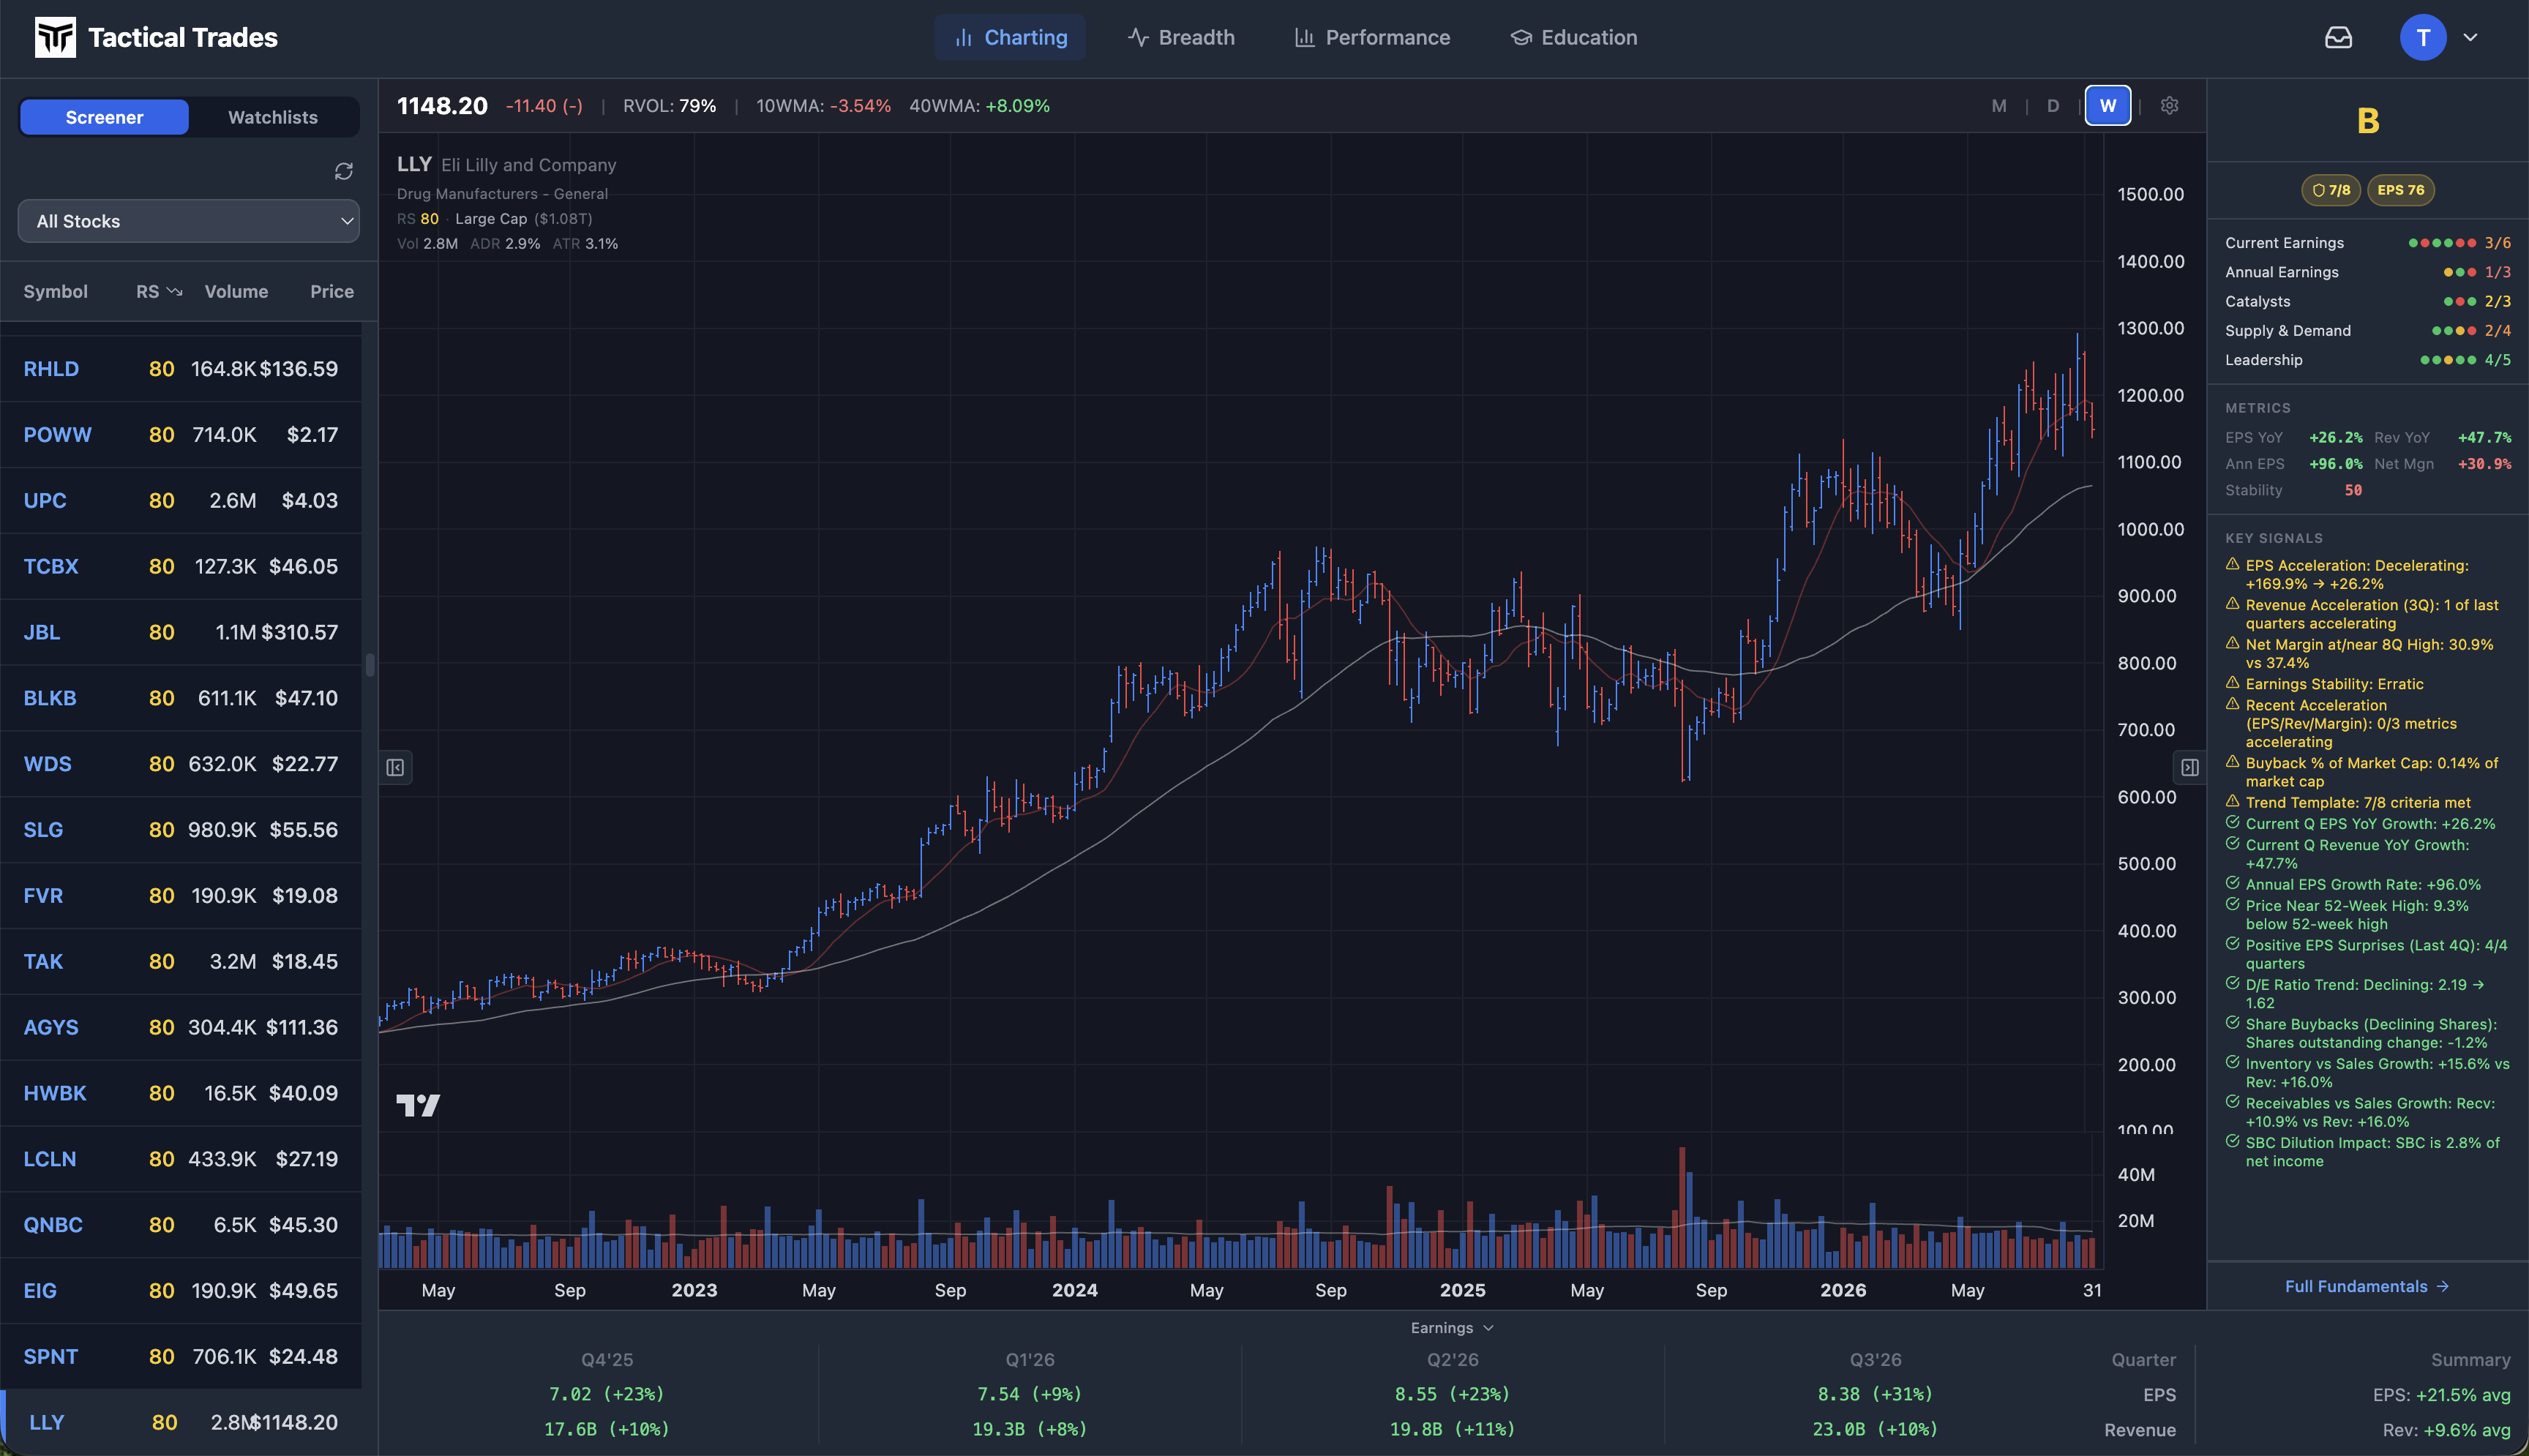
Task: Click the screener list scrollbar
Action: 370,665
